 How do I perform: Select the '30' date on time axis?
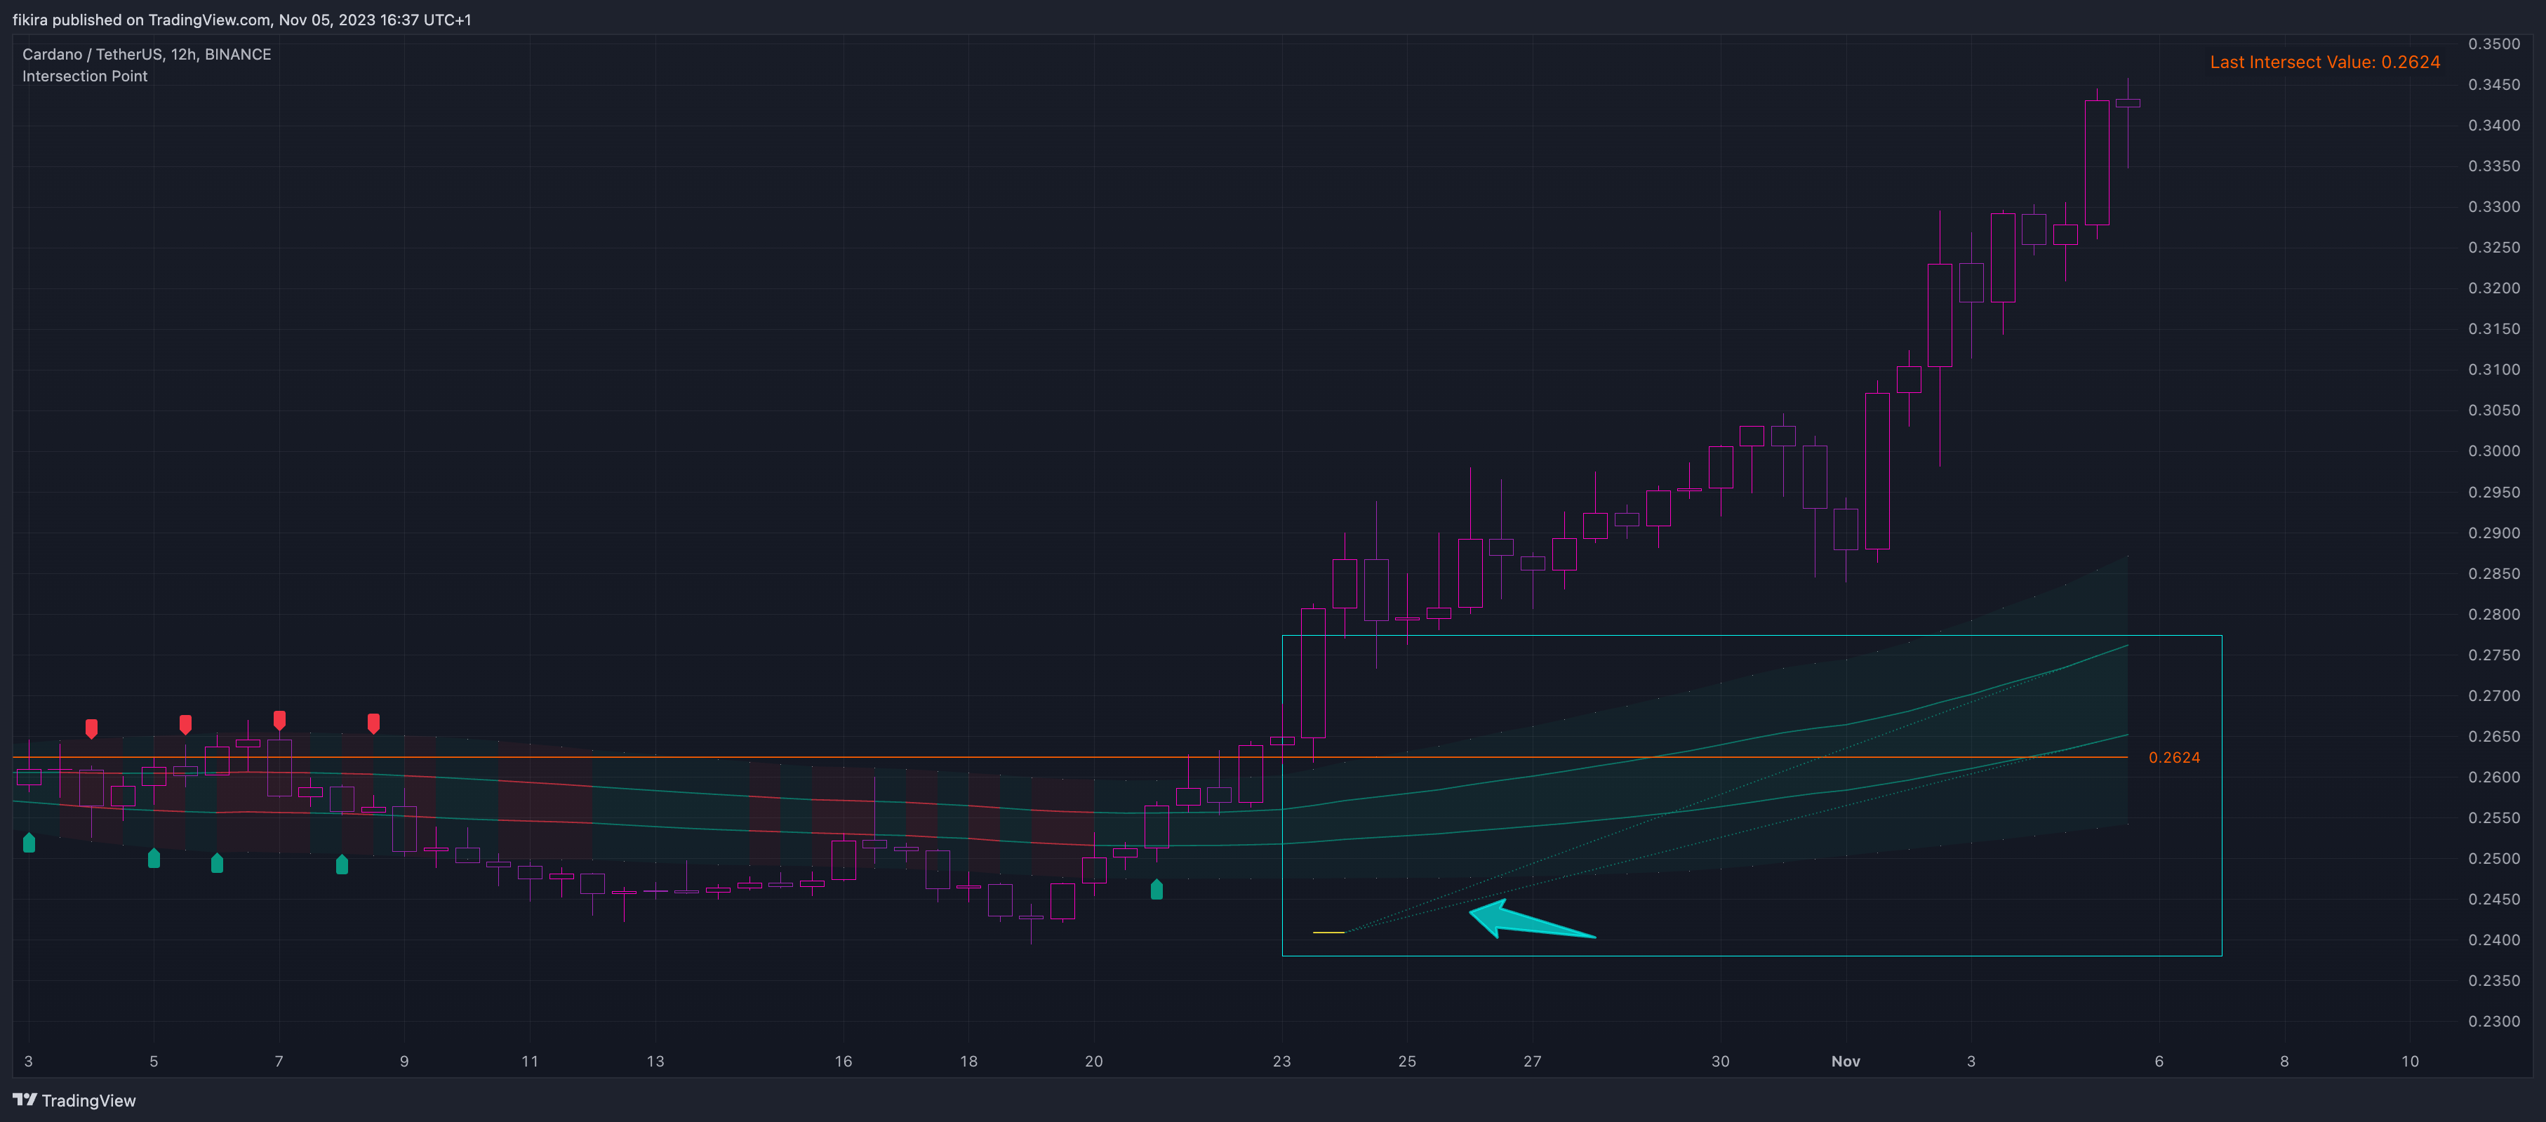tap(1721, 1061)
